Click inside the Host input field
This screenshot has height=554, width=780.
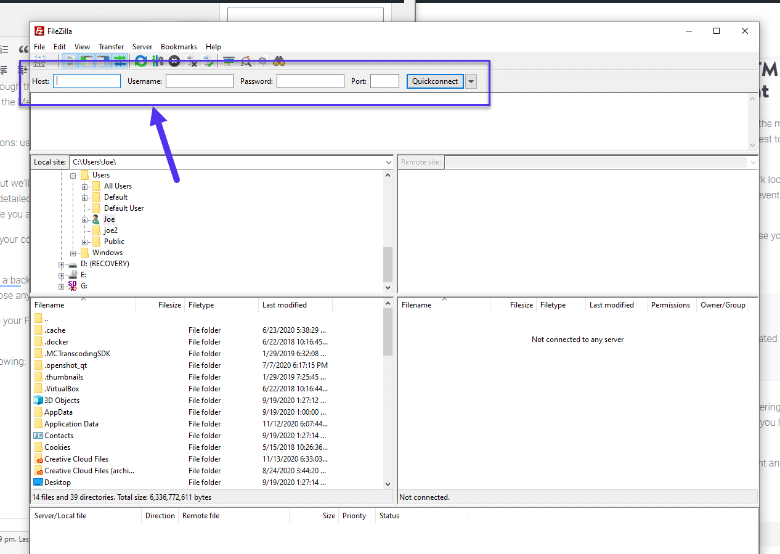pyautogui.click(x=86, y=81)
